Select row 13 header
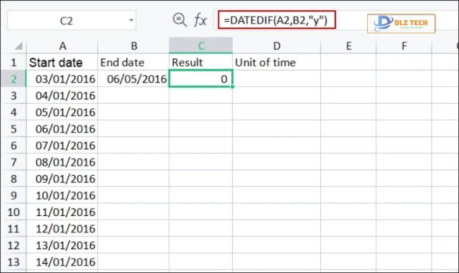 14,262
